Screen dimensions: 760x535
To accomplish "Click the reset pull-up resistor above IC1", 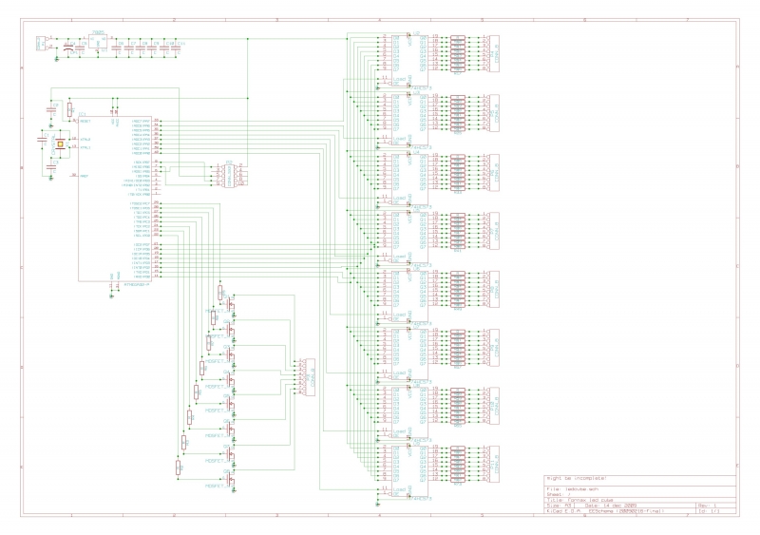I will [70, 110].
